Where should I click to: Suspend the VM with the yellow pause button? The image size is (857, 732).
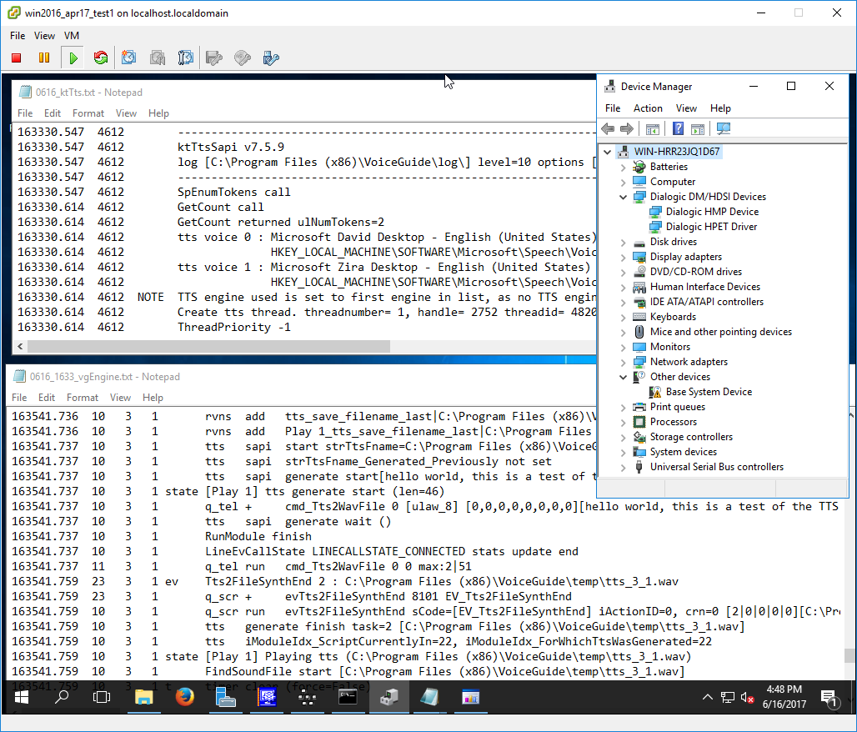[x=44, y=58]
